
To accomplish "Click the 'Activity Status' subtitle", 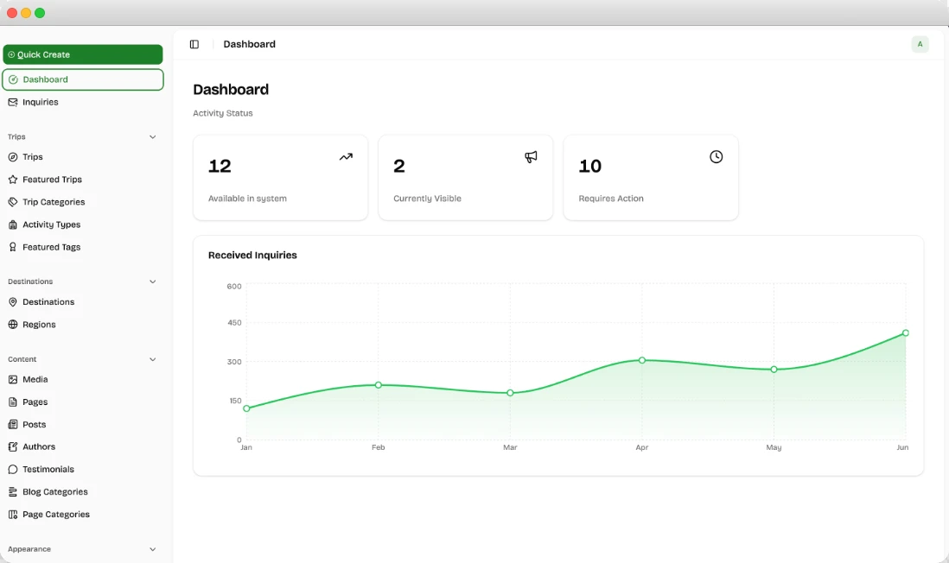I will 223,113.
